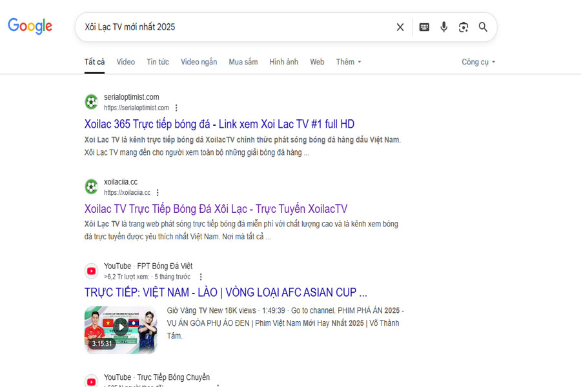Open Xoilac TV Trực Tiếp Bóng Đá link
Screen dimensions: 581x387
[x=216, y=209]
